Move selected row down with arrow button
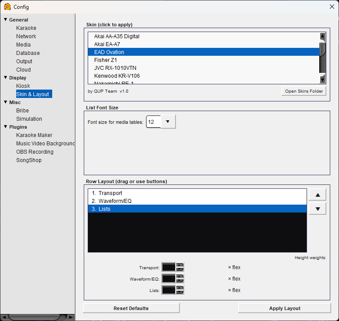Screen dimensions: 339x321 click(x=318, y=209)
